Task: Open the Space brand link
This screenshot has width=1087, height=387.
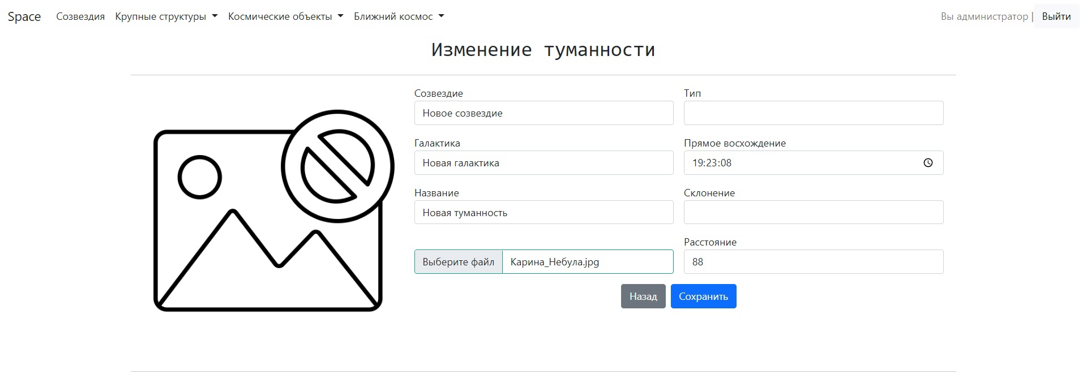Action: point(24,16)
